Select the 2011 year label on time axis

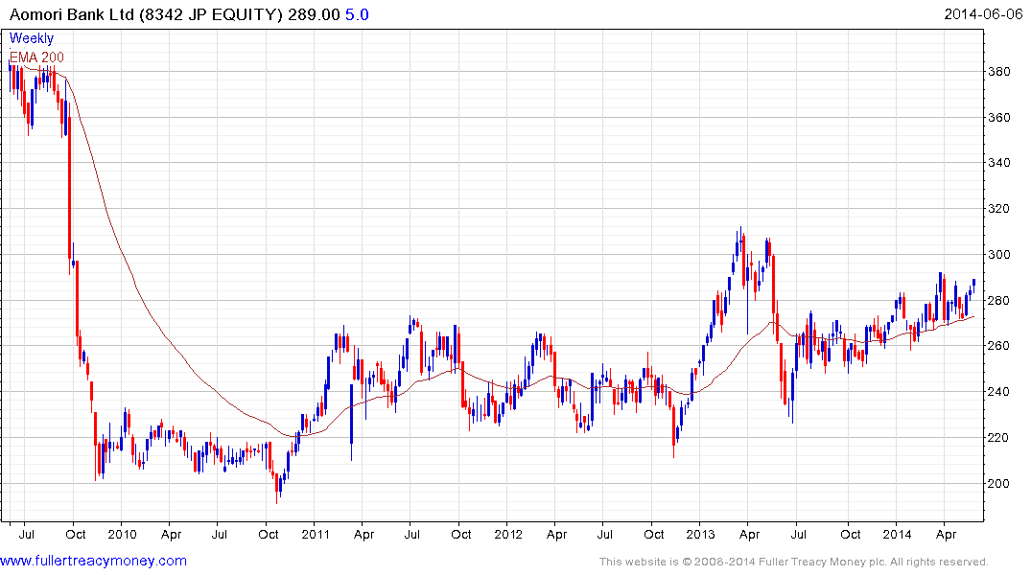pos(315,534)
